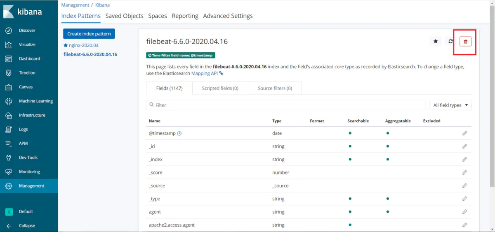This screenshot has width=495, height=232.
Task: Set as default index with star icon
Action: (x=436, y=42)
